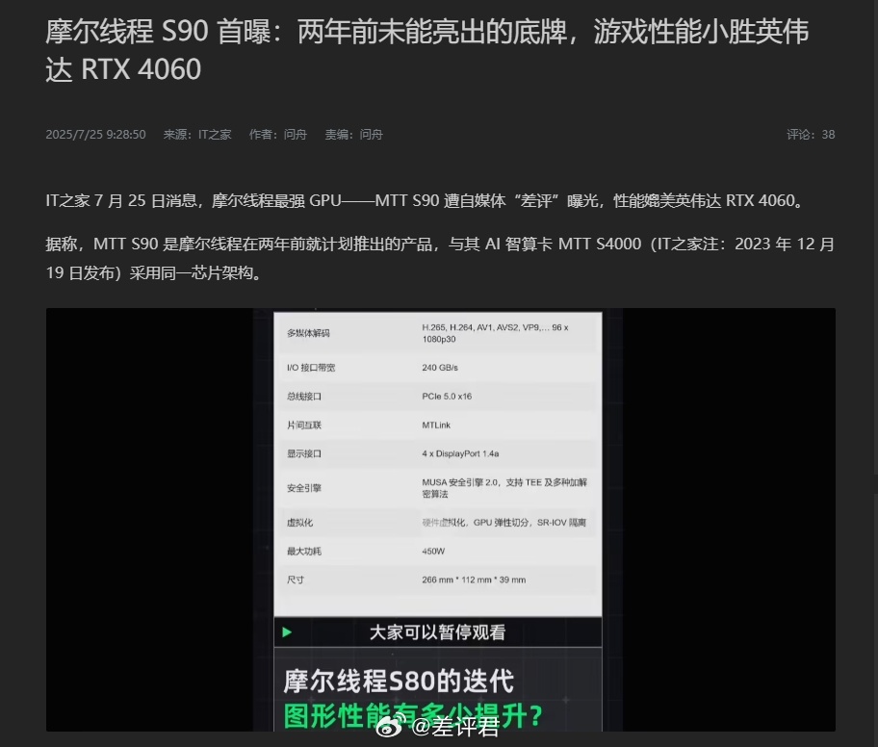Click the 最大功耗 row label
This screenshot has height=747, width=878.
tap(304, 551)
